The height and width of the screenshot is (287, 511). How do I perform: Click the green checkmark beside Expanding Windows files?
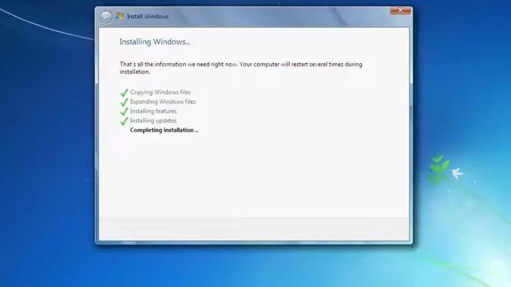point(124,102)
